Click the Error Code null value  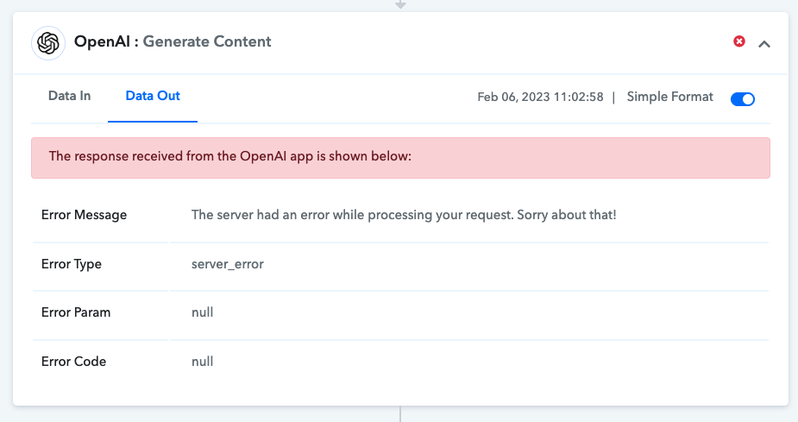pyautogui.click(x=202, y=362)
